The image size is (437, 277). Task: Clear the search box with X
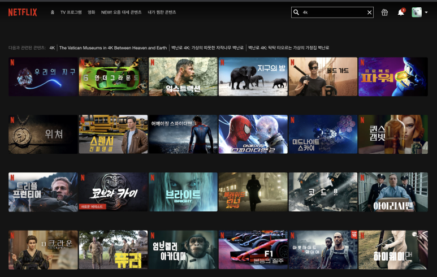click(369, 12)
